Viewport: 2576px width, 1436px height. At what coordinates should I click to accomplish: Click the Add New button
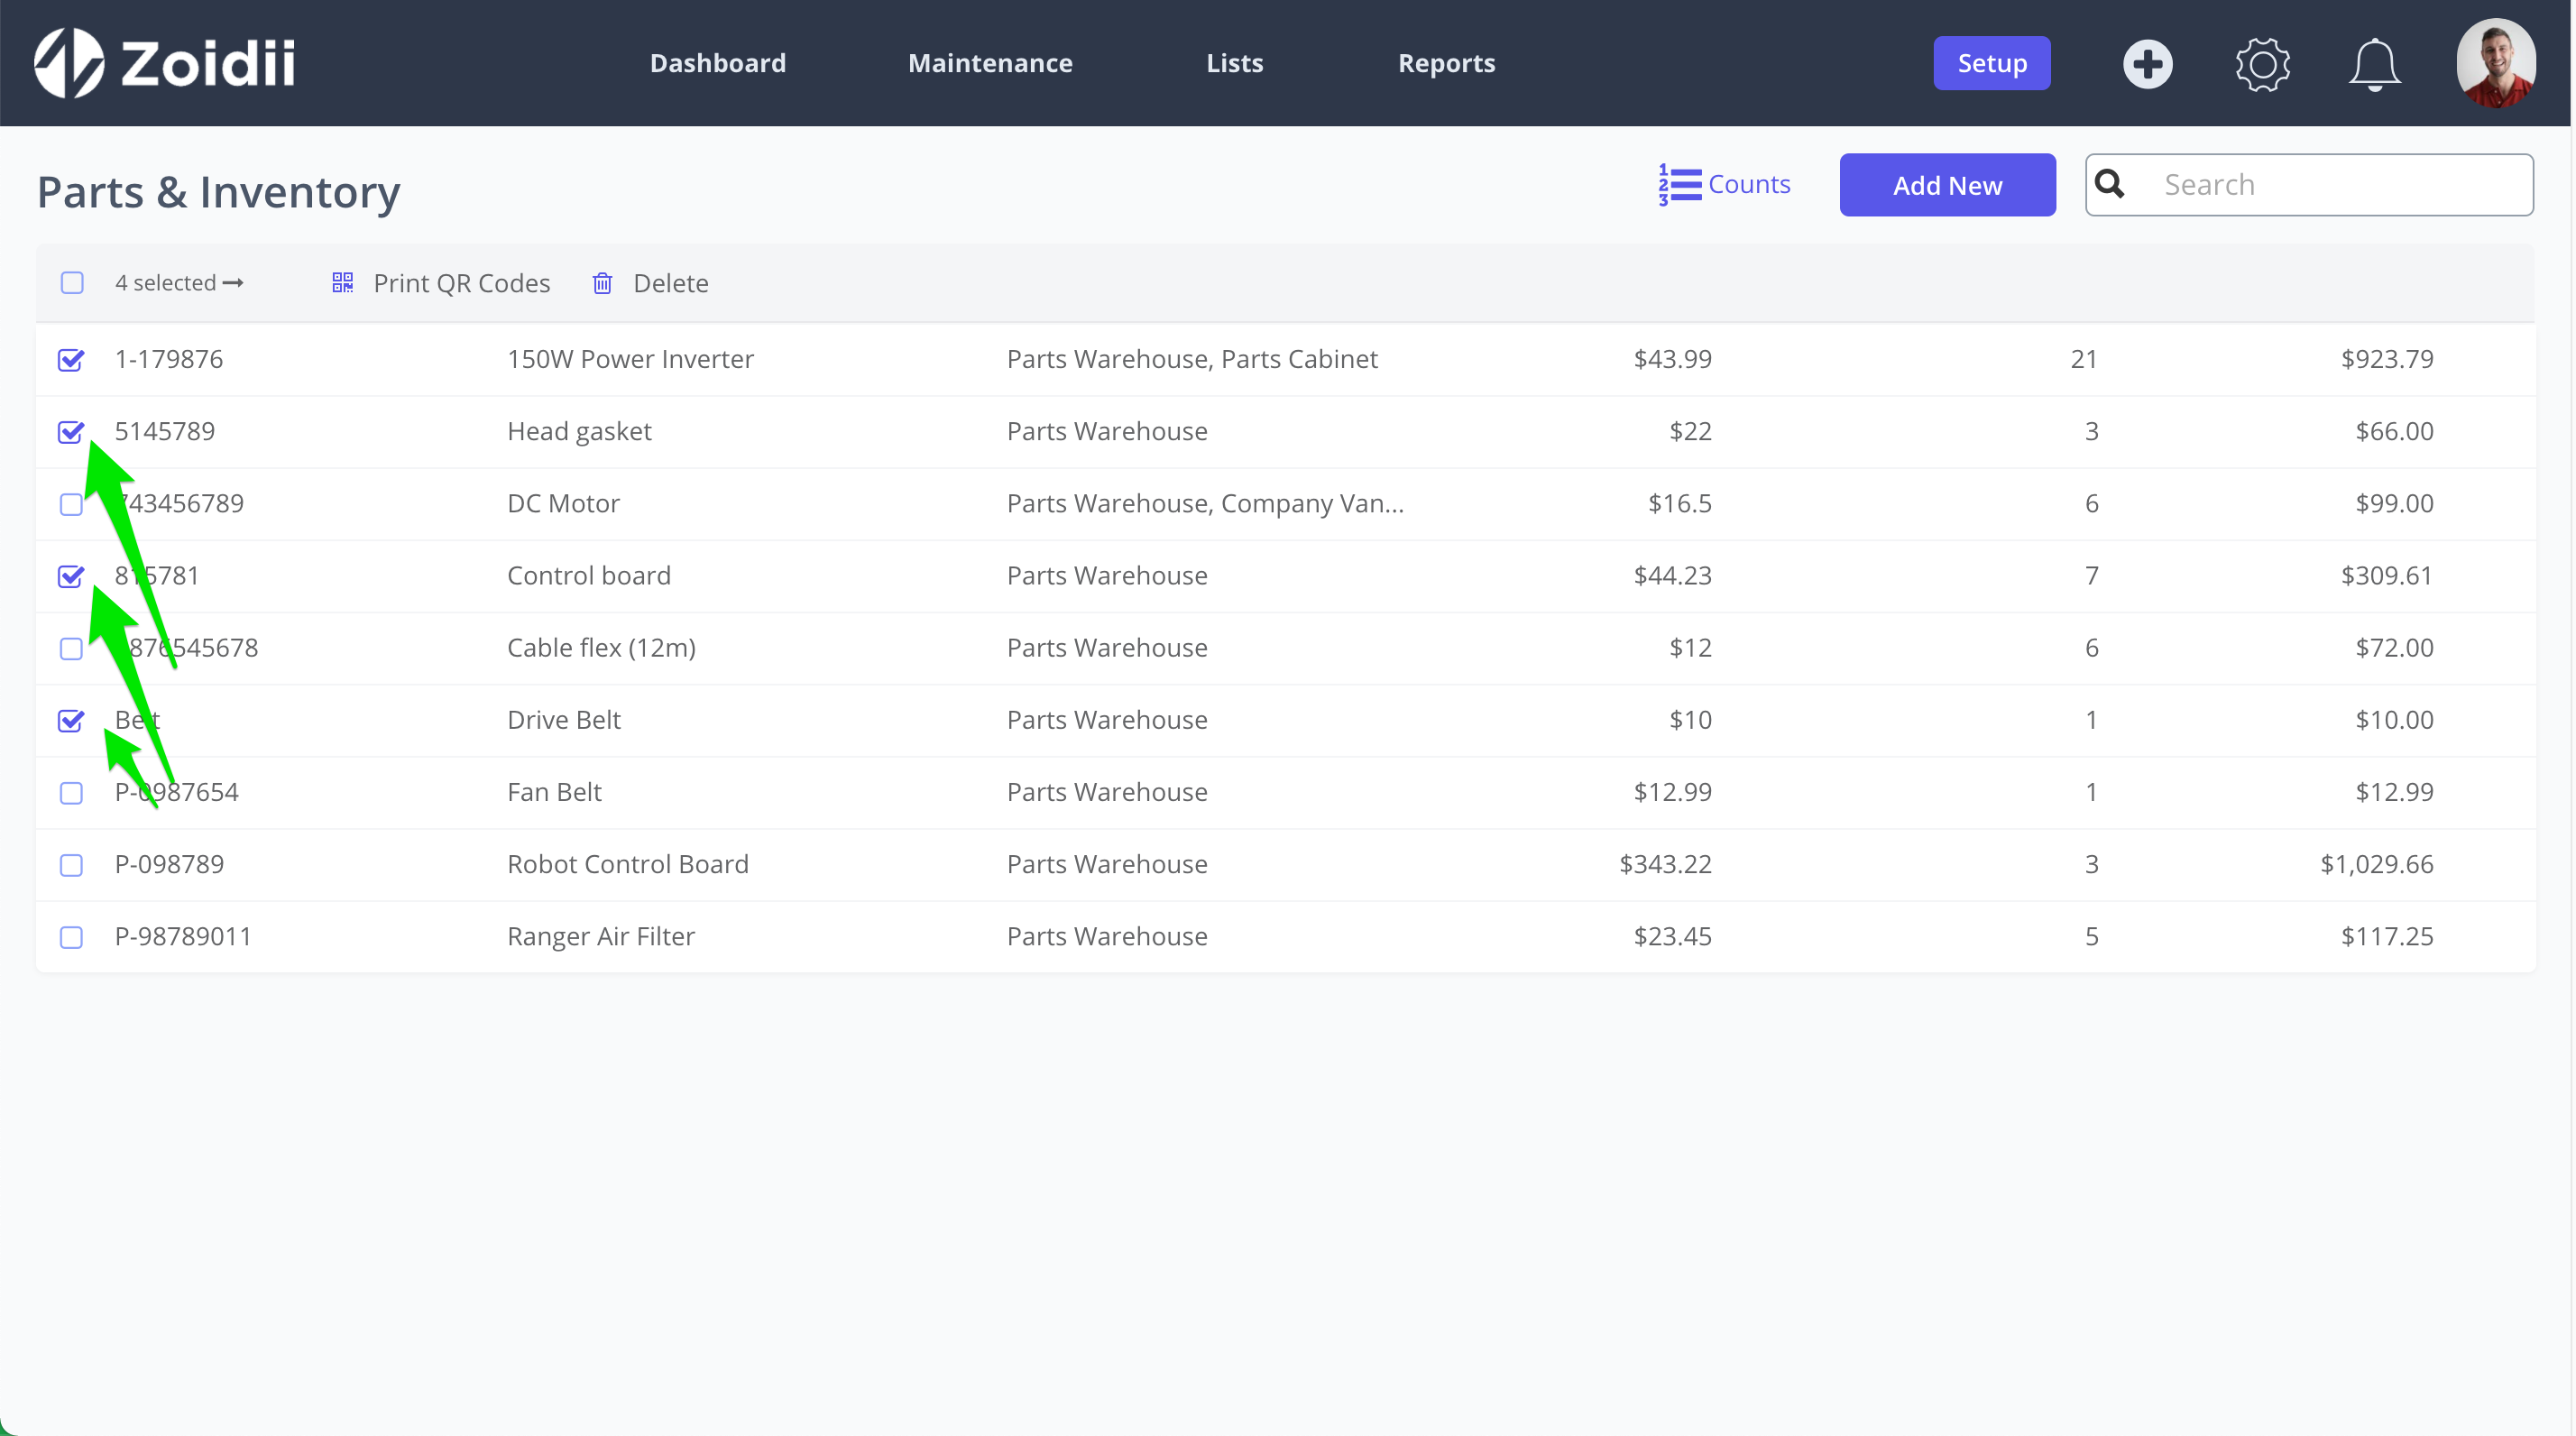(x=1946, y=185)
